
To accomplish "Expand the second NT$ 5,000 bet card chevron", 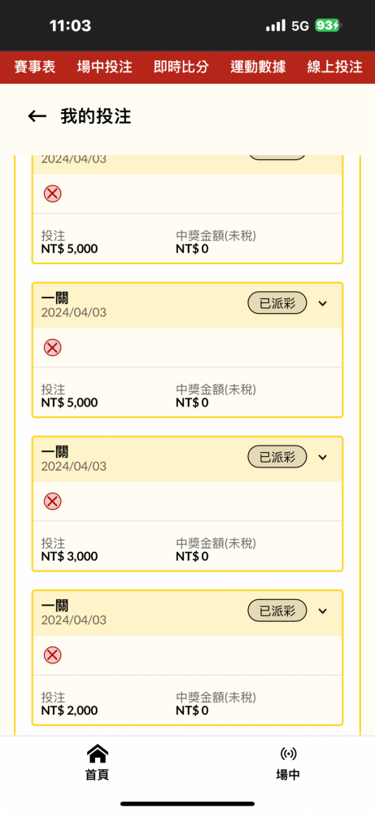I will point(323,303).
